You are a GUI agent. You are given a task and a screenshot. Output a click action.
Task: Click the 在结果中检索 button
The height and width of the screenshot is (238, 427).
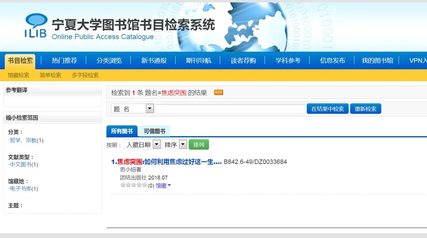point(328,109)
